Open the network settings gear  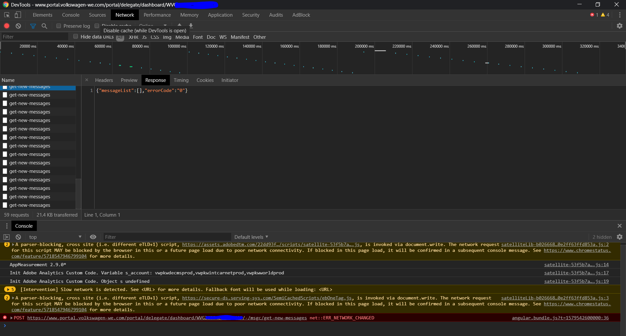(x=619, y=26)
